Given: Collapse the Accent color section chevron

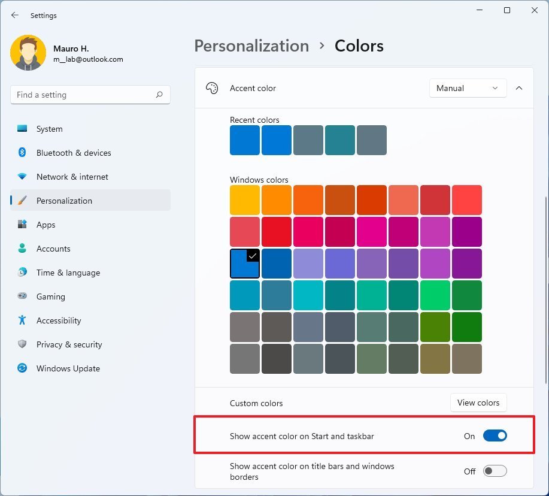Looking at the screenshot, I should [519, 87].
